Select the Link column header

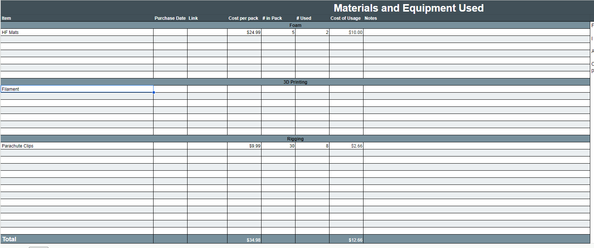pos(193,18)
